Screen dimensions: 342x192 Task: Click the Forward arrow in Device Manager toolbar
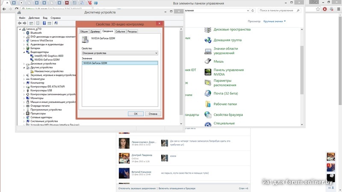point(25,23)
